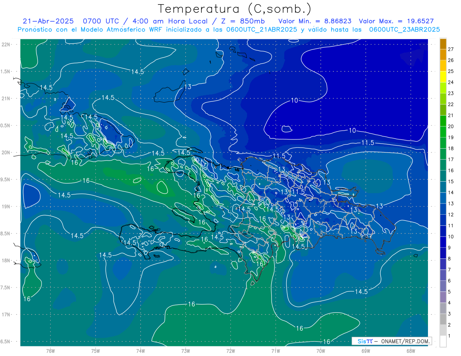
Task: Click color scale label 9
Action: pyautogui.click(x=450, y=248)
